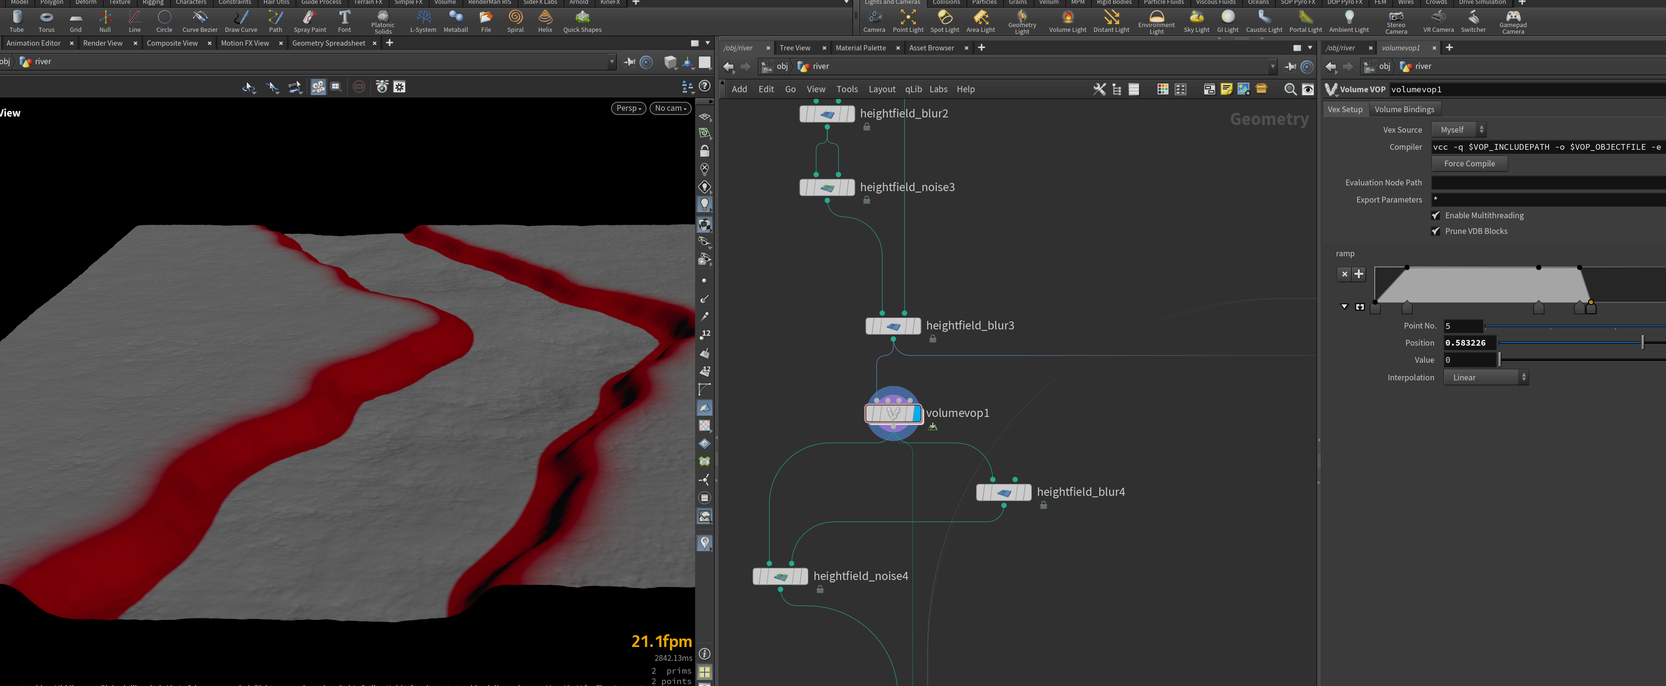Screen dimensions: 1666x686
Task: Add a Spot Light from the shelf
Action: click(x=944, y=21)
